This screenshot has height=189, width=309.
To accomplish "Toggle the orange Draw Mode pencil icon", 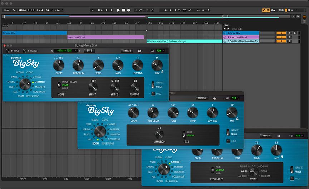I will coord(264,10).
